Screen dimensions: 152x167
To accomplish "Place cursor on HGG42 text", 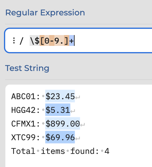I will point(23,110).
